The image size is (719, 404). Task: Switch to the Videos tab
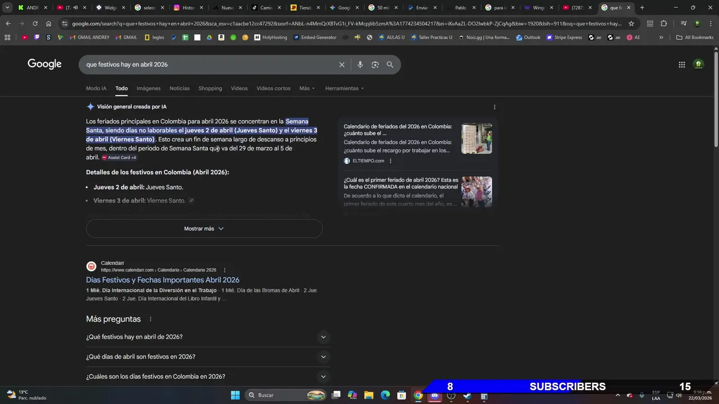[239, 89]
